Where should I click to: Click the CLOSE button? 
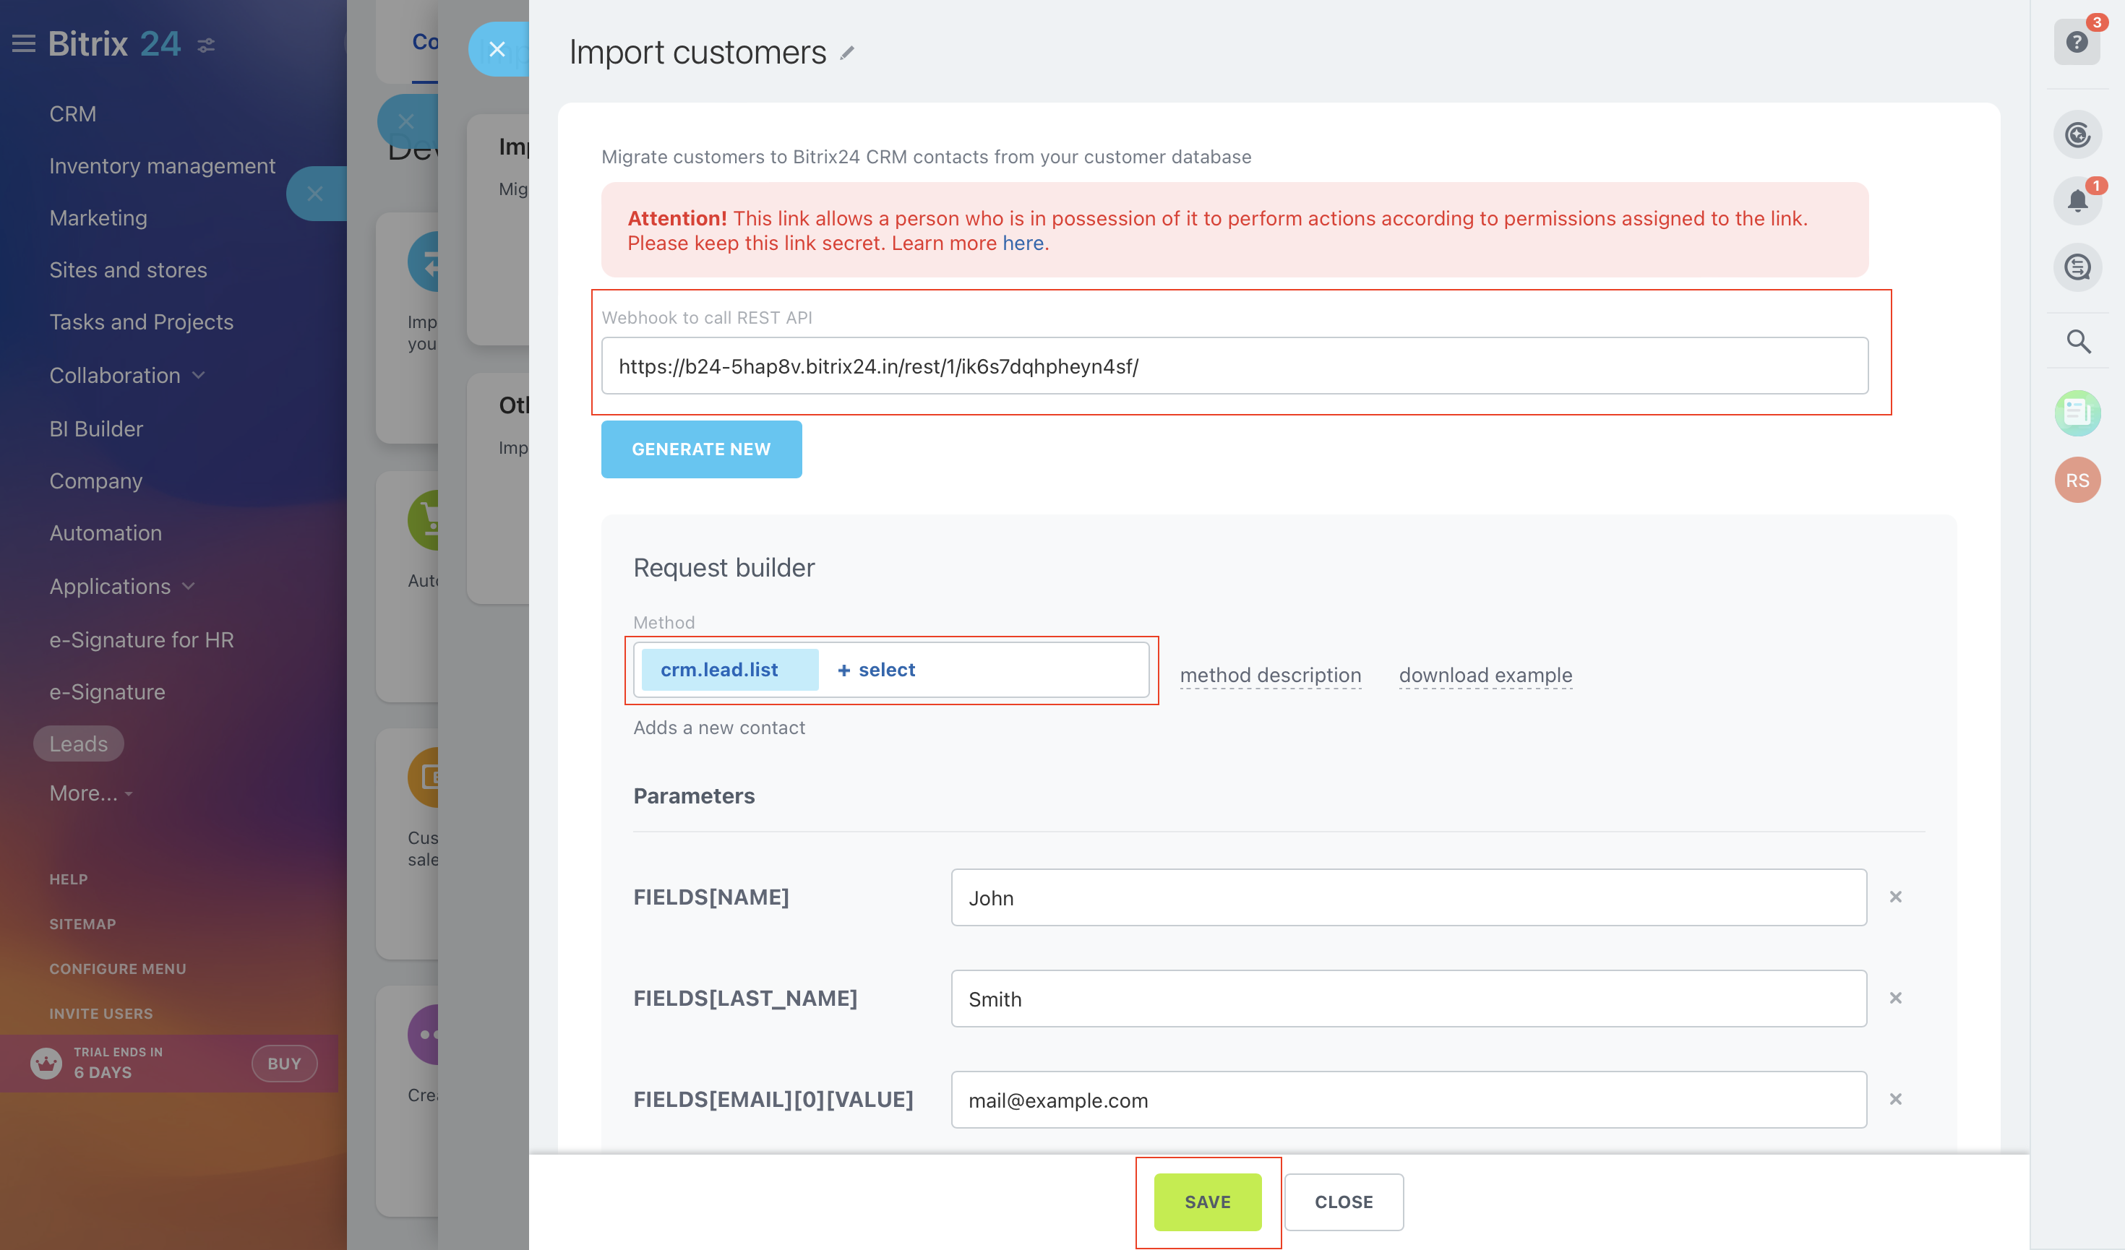[1344, 1202]
